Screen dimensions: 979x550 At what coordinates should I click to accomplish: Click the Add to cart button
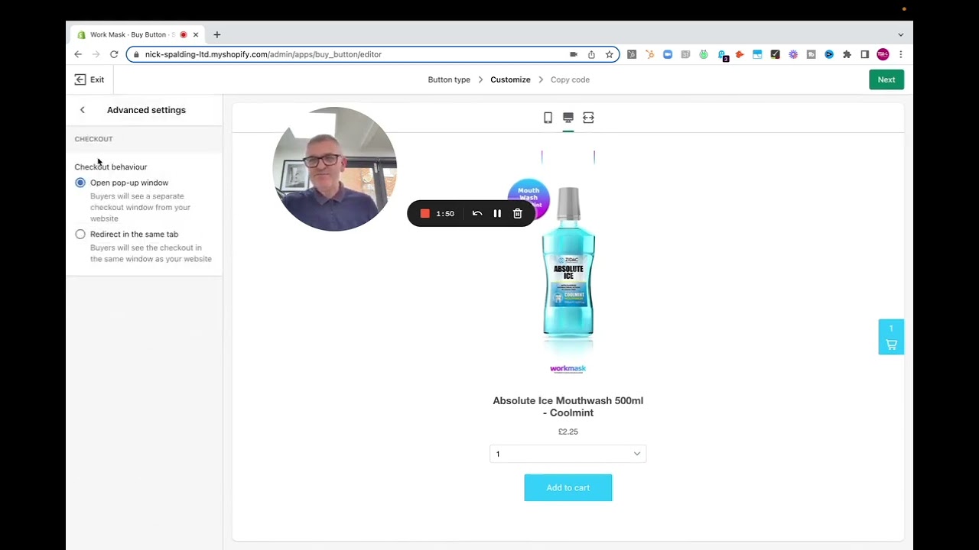point(568,487)
